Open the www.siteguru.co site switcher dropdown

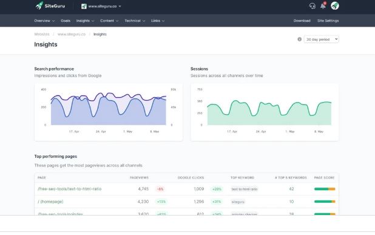pyautogui.click(x=101, y=6)
